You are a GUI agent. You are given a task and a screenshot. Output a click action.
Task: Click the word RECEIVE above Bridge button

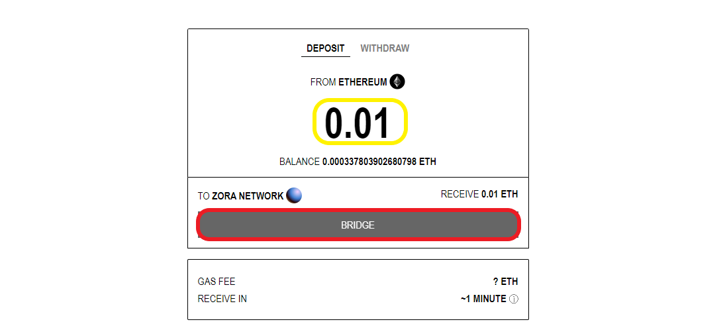coord(460,194)
